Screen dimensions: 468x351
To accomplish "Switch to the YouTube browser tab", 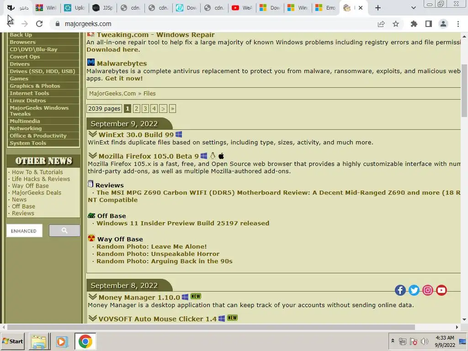I will click(x=242, y=8).
